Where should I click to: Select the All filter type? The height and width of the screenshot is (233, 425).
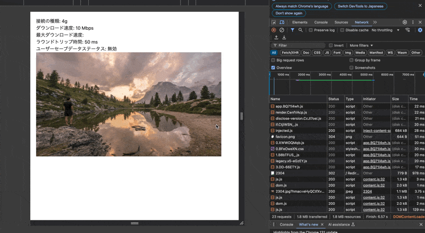click(x=274, y=53)
